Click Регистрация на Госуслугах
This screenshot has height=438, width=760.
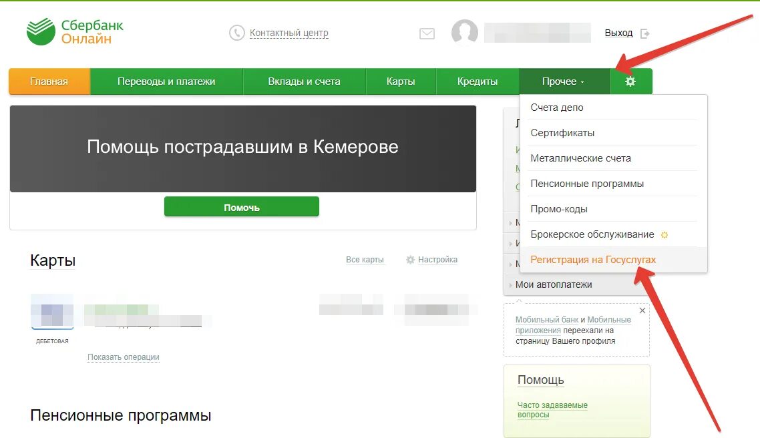pyautogui.click(x=613, y=260)
